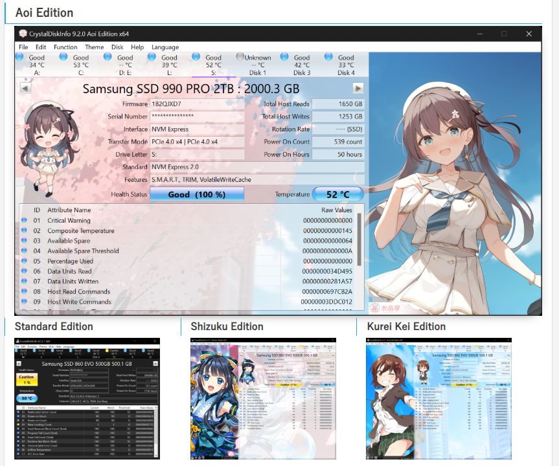This screenshot has width=559, height=466.
Task: Select the Available Spare attribute row
Action: [188, 241]
